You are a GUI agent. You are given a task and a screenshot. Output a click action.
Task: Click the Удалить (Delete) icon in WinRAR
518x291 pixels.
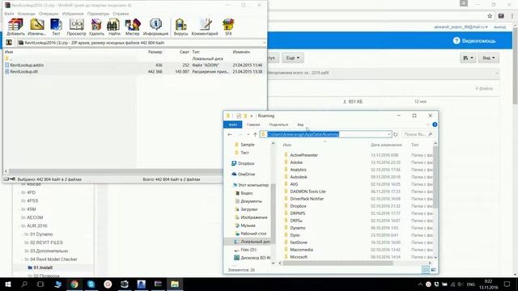(96, 27)
